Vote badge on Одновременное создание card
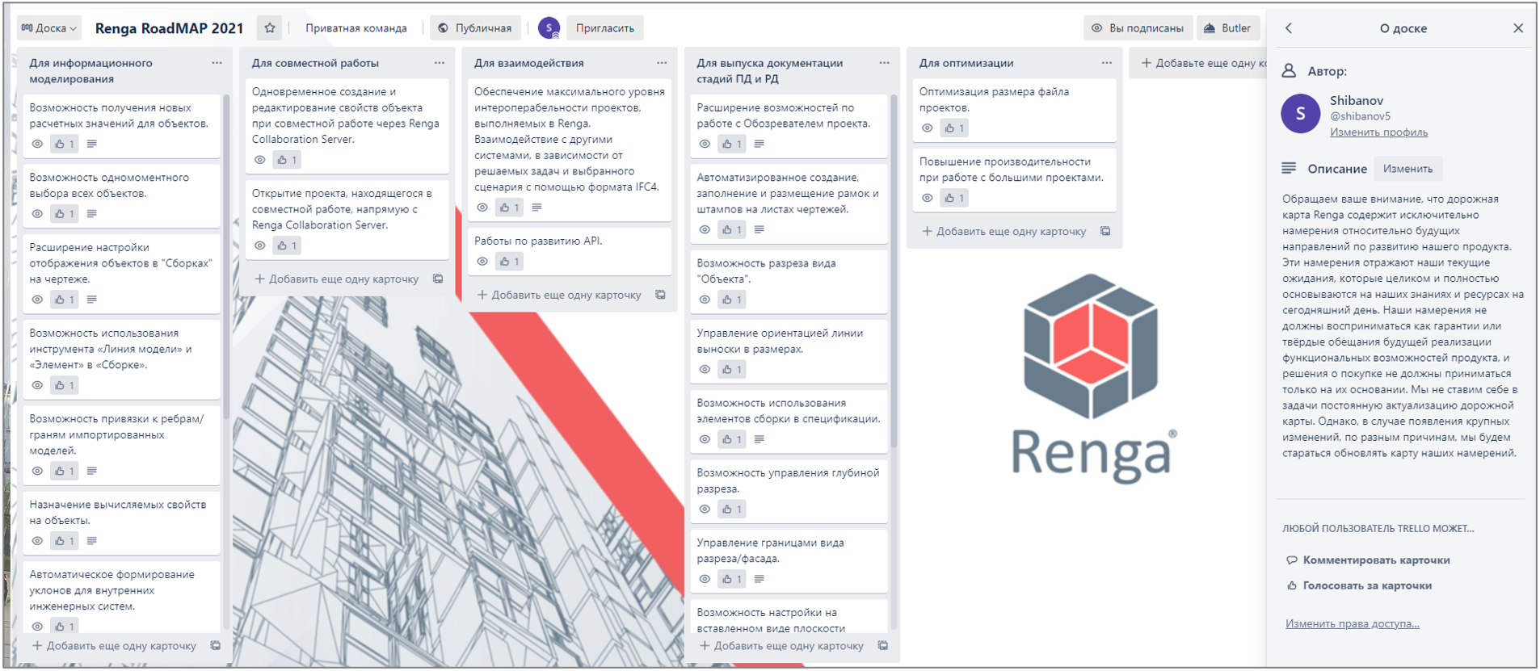This screenshot has height=671, width=1540. coord(287,160)
